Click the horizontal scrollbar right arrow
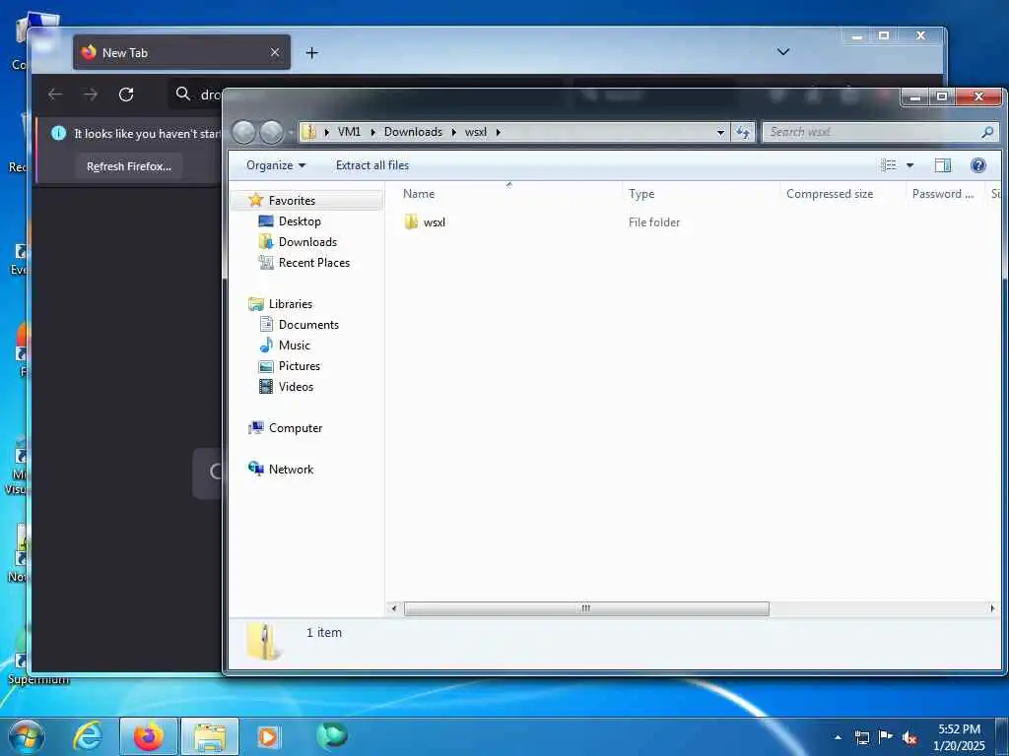The width and height of the screenshot is (1009, 756). (991, 608)
